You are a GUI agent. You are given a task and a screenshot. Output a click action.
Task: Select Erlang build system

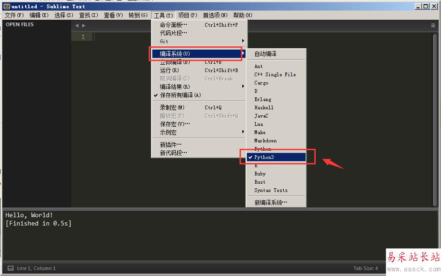pos(276,99)
